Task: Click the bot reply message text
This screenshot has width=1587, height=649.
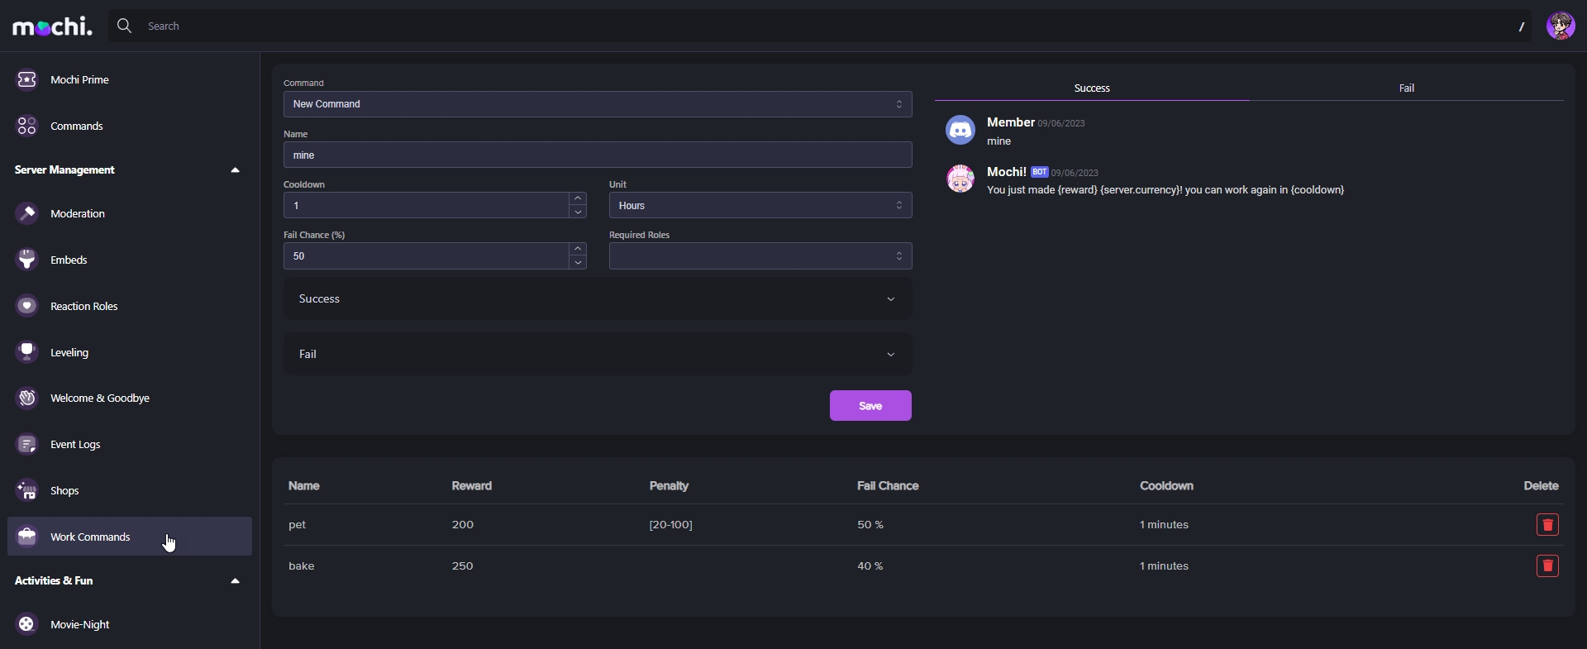Action: coord(1165,190)
